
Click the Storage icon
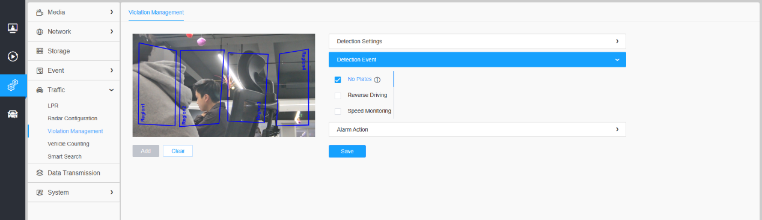pyautogui.click(x=40, y=51)
